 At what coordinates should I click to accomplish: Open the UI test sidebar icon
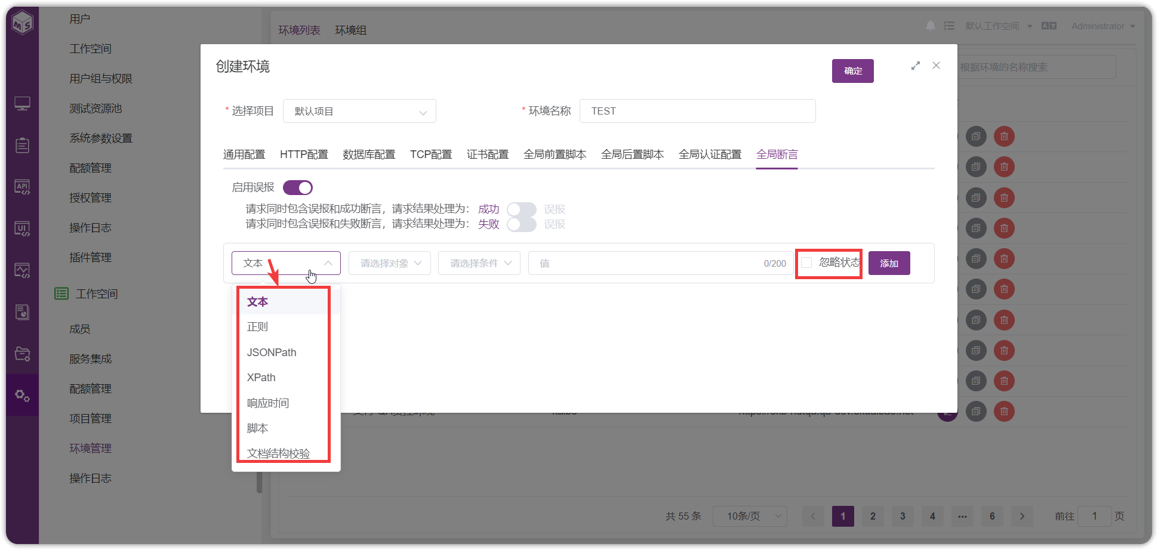tap(22, 229)
